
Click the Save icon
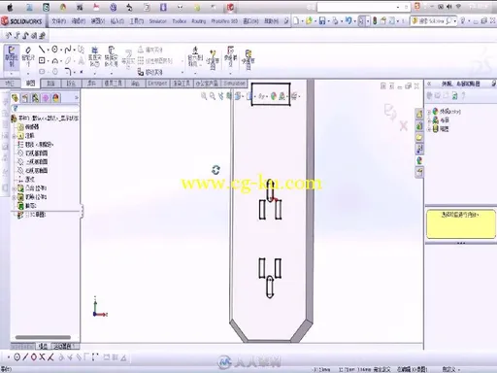(322, 21)
